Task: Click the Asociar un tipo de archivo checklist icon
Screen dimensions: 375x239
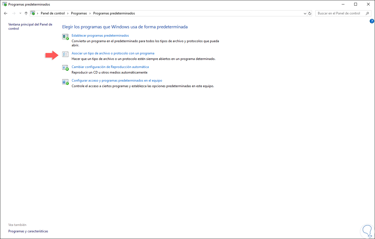Action: coord(65,54)
